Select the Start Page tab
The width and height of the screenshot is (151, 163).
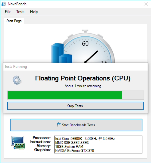tap(14, 21)
